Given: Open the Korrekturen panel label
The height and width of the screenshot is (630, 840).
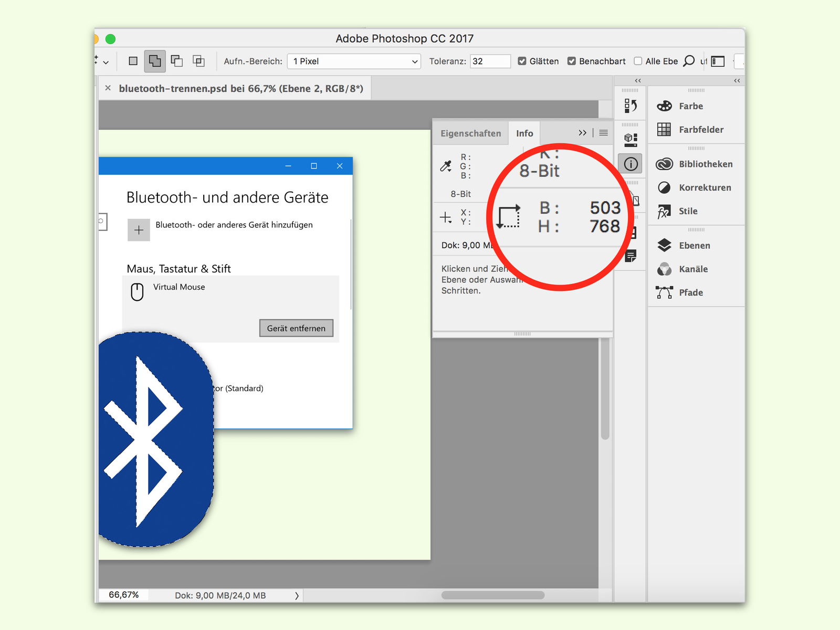Looking at the screenshot, I should [705, 187].
